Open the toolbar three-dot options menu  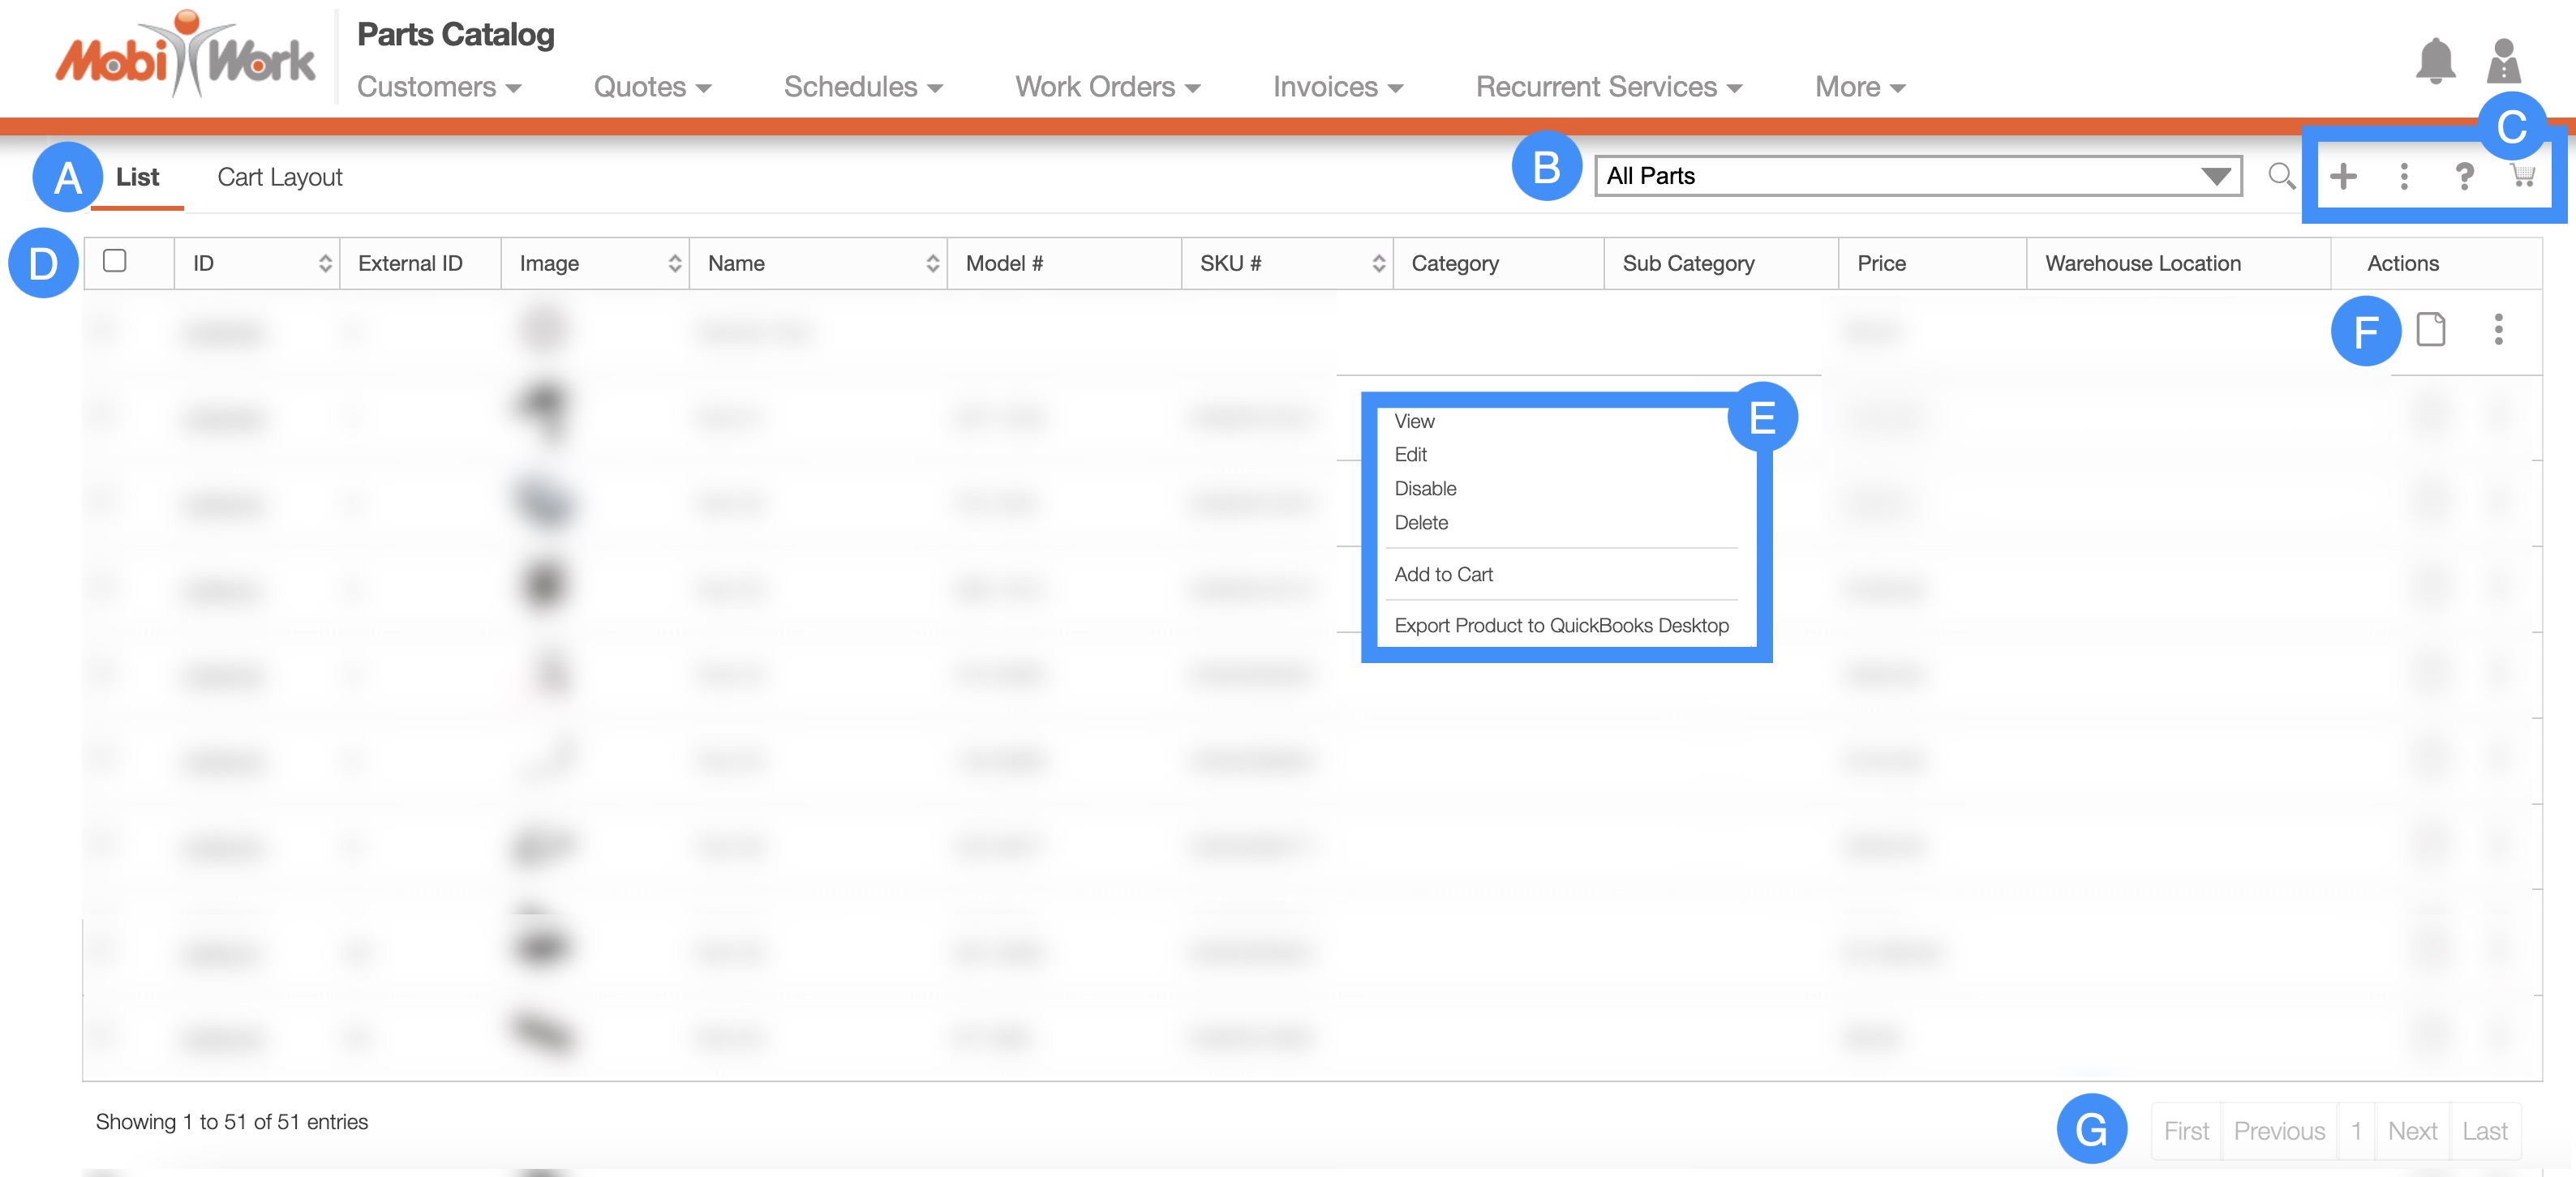pyautogui.click(x=2404, y=177)
